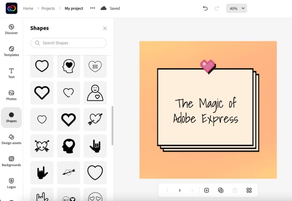292x201 pixels.
Task: Toggle the pages grid view
Action: tap(249, 190)
